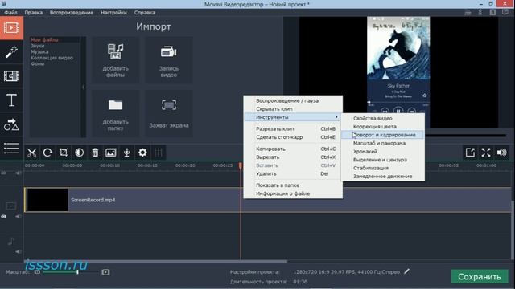Click the export preview window icon

point(470,153)
